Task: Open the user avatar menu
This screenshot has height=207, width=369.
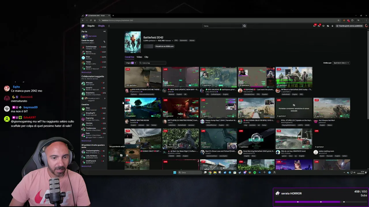Action: pyautogui.click(x=366, y=26)
